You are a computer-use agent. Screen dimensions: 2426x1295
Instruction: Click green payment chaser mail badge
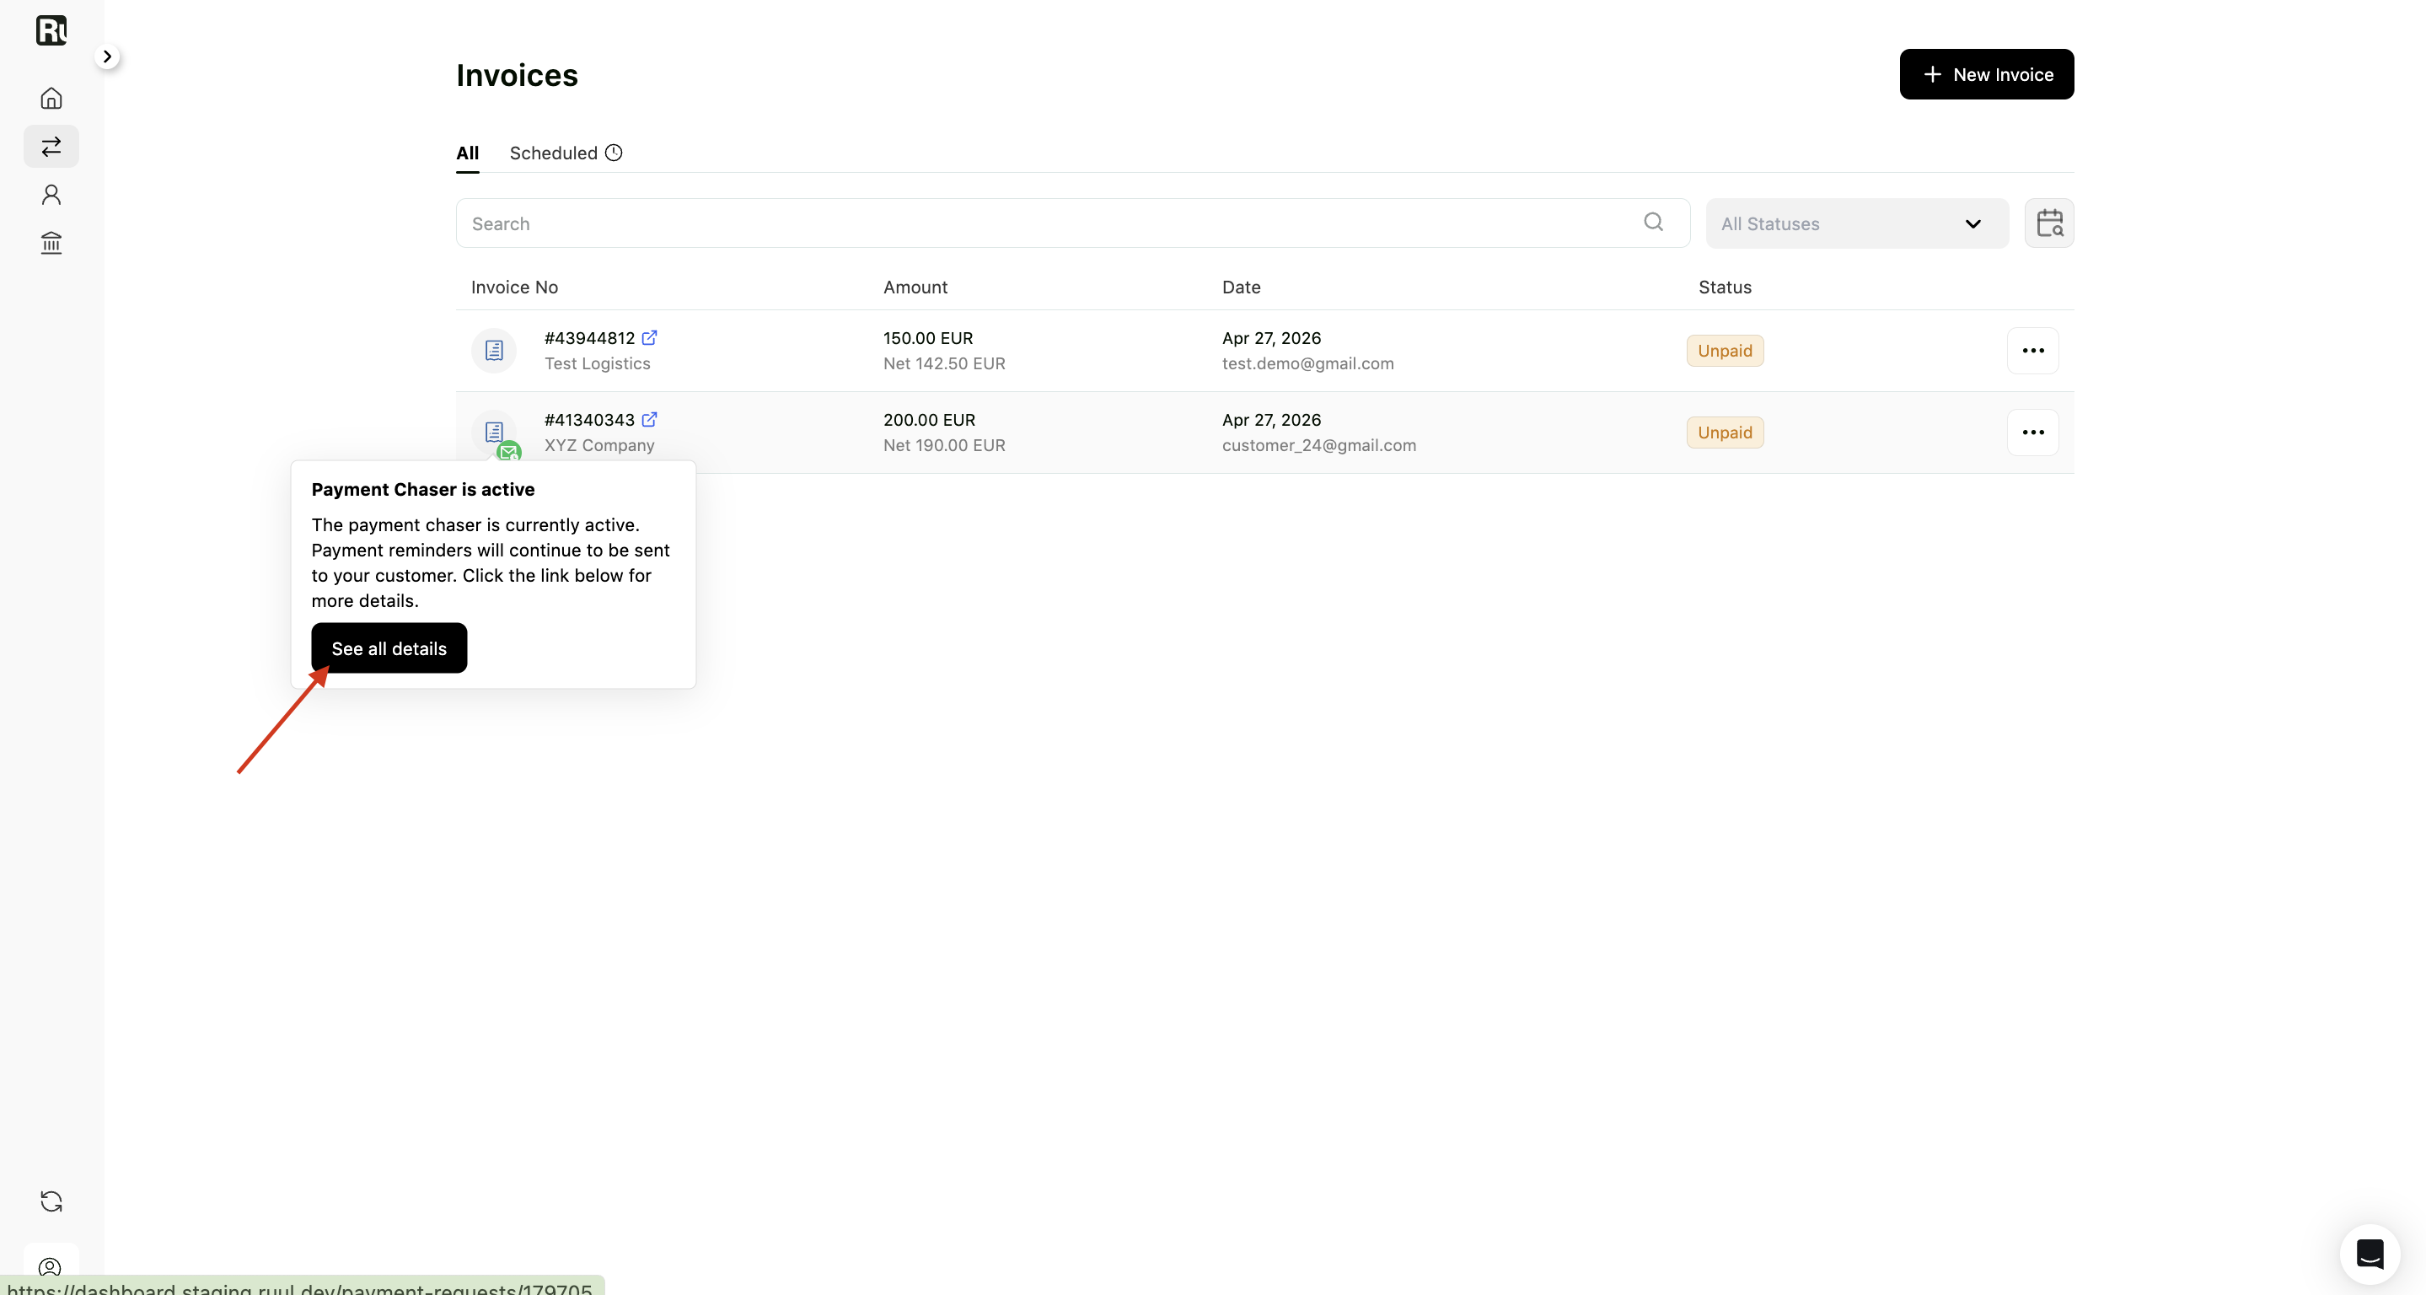[x=508, y=452]
